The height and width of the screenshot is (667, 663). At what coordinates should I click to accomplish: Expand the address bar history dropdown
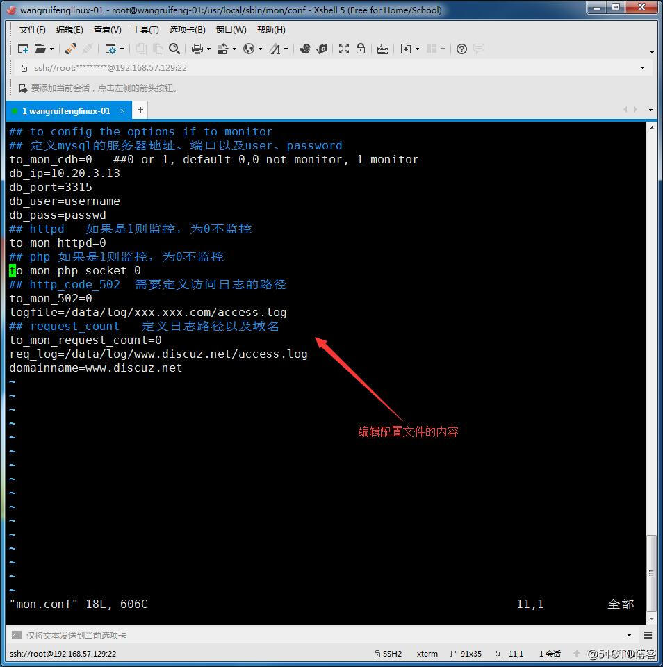coord(643,68)
